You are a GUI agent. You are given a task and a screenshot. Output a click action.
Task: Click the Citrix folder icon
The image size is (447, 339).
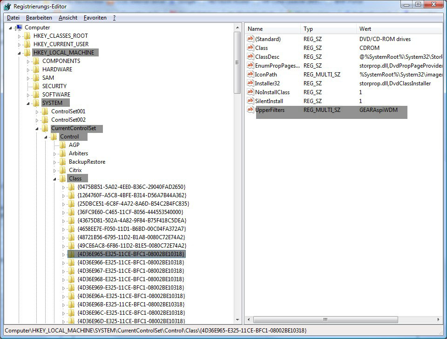click(63, 170)
